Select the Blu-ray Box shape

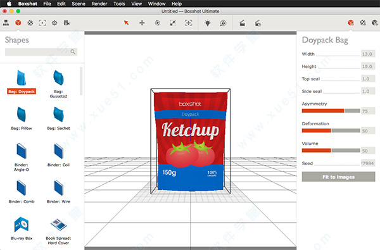22,228
